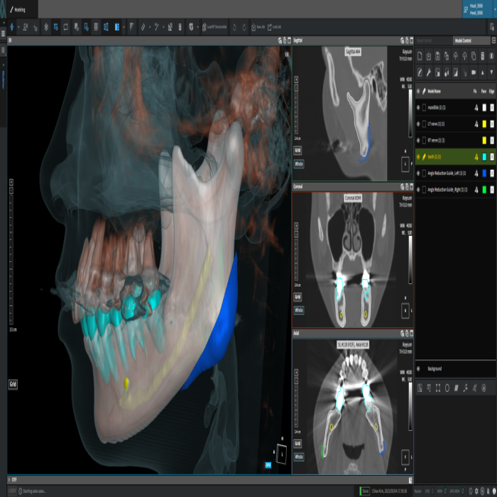Viewport: 497px width, 497px height.
Task: Click the ruler measure icon in top toolbar
Action: [x=143, y=27]
